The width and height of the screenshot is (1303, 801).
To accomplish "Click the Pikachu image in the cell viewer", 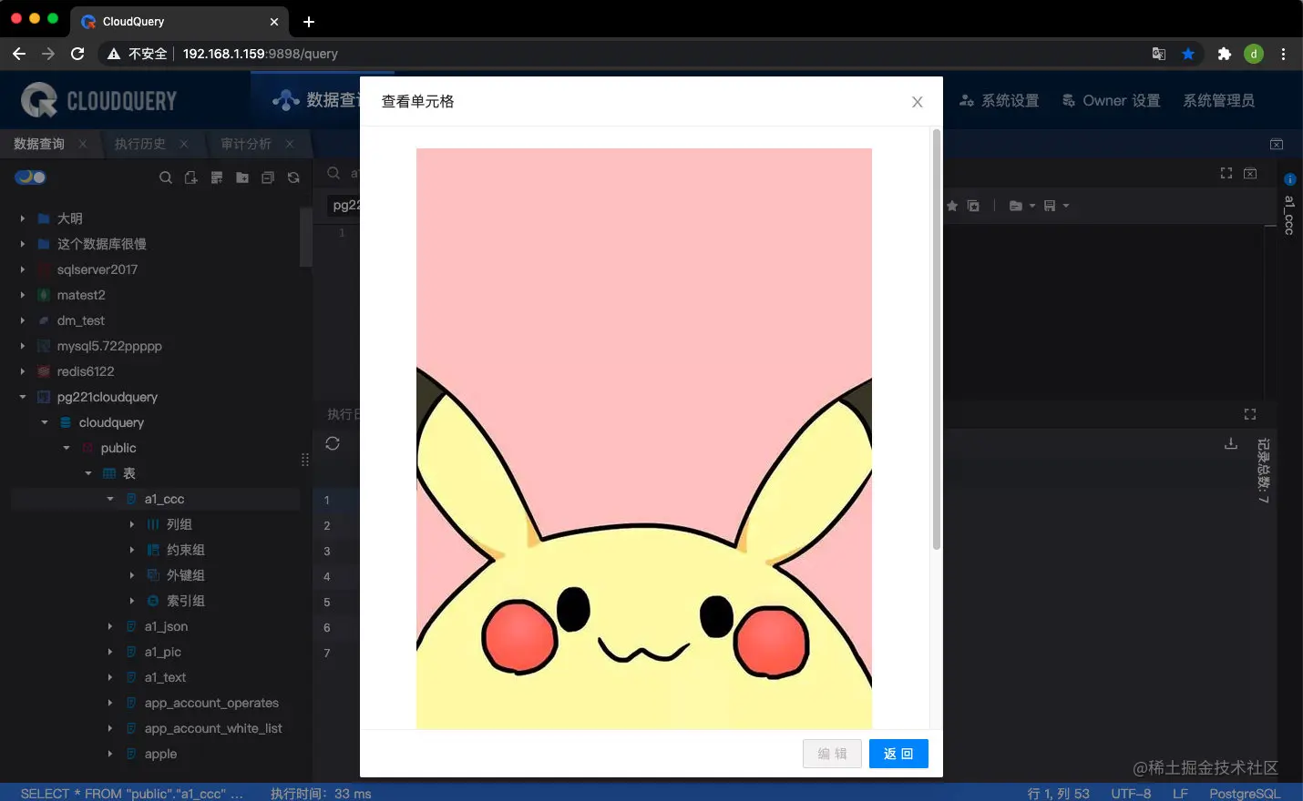I will point(644,439).
